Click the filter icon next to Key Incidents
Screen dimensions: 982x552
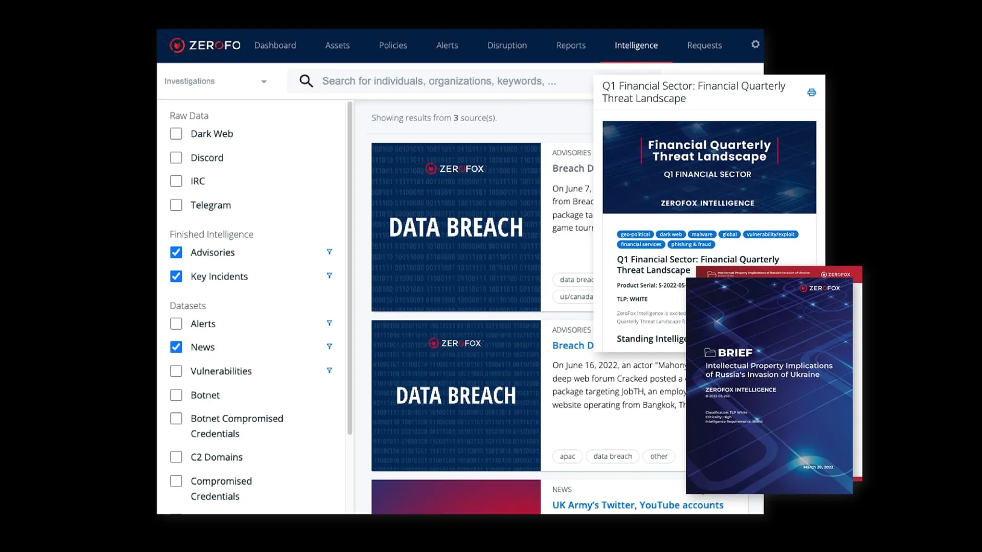[329, 276]
